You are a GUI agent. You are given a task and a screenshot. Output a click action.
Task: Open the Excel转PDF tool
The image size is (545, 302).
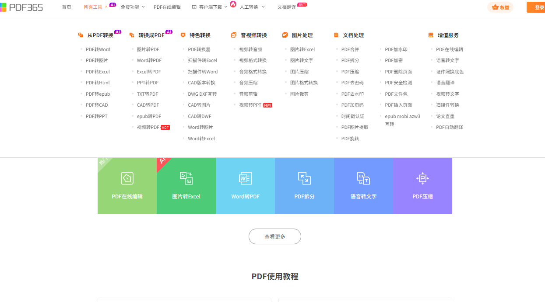(149, 72)
